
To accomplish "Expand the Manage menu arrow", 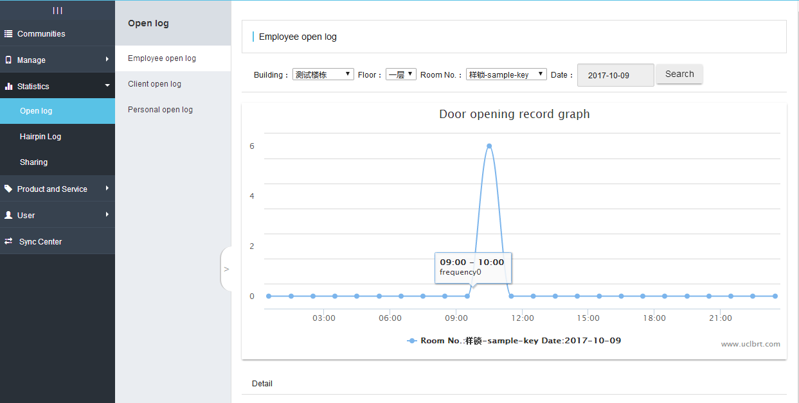I will (107, 60).
